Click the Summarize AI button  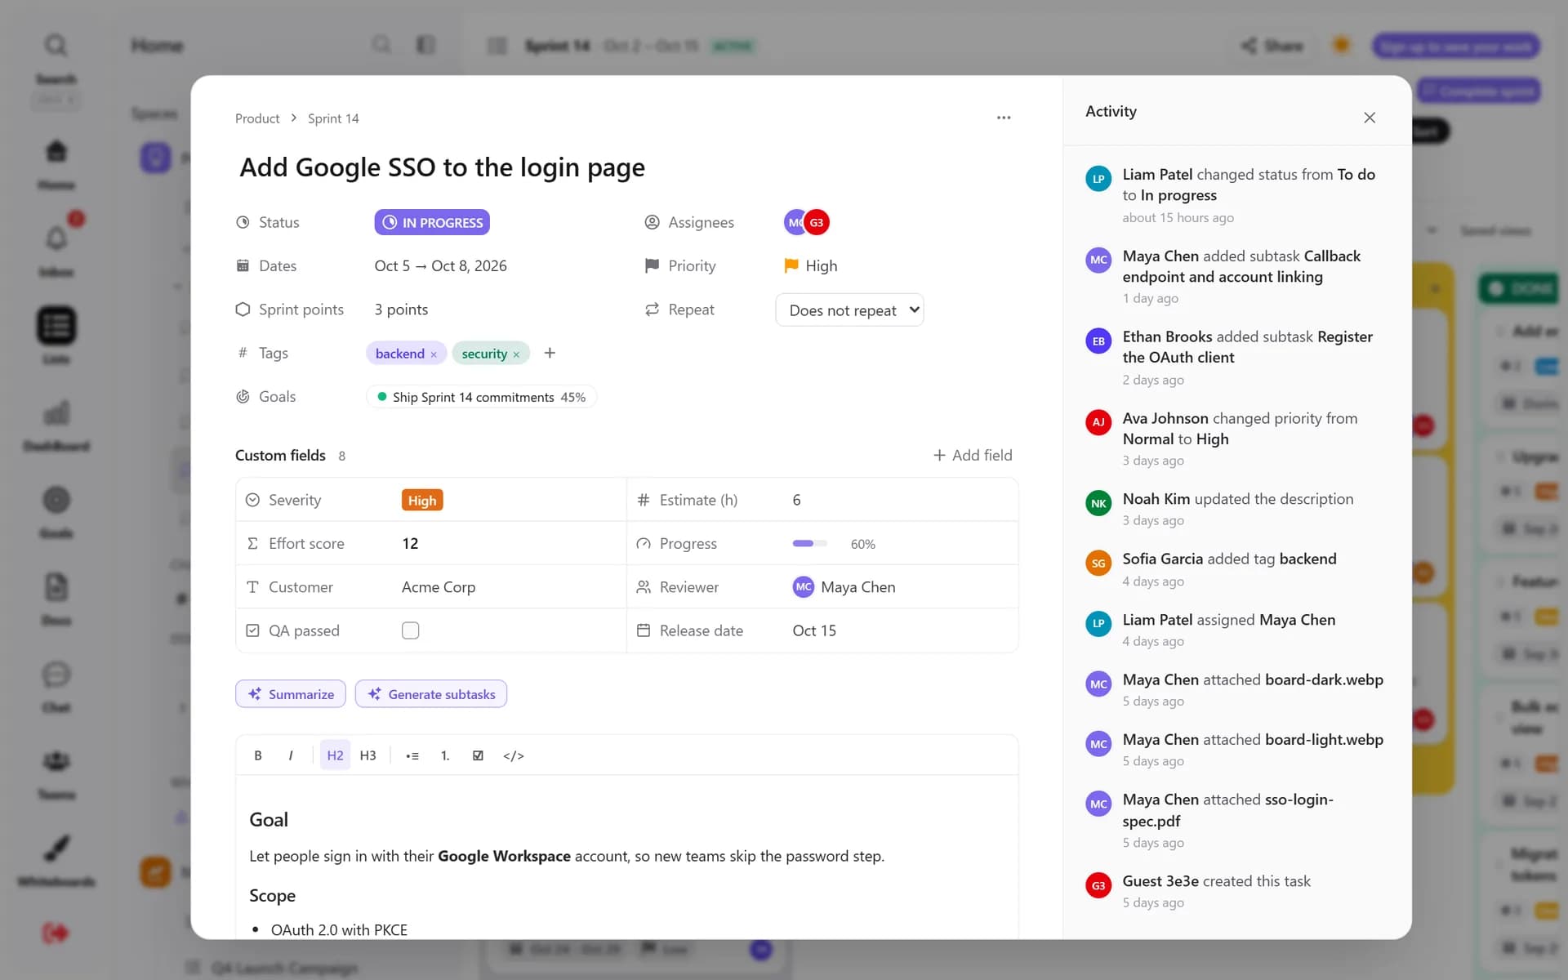[291, 694]
